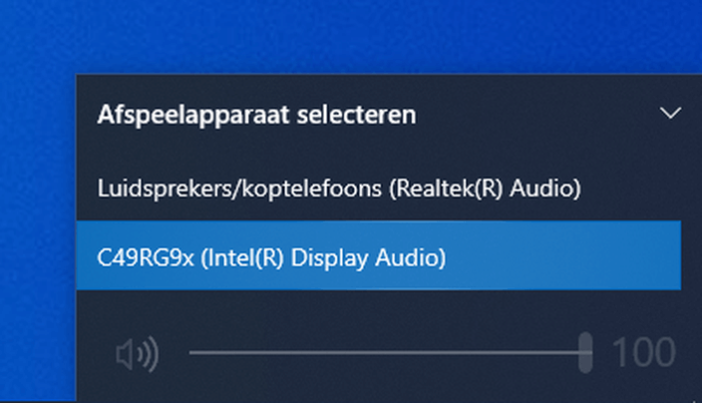Click empty area right of C49RG9x entry
Image resolution: width=702 pixels, height=403 pixels.
point(578,257)
